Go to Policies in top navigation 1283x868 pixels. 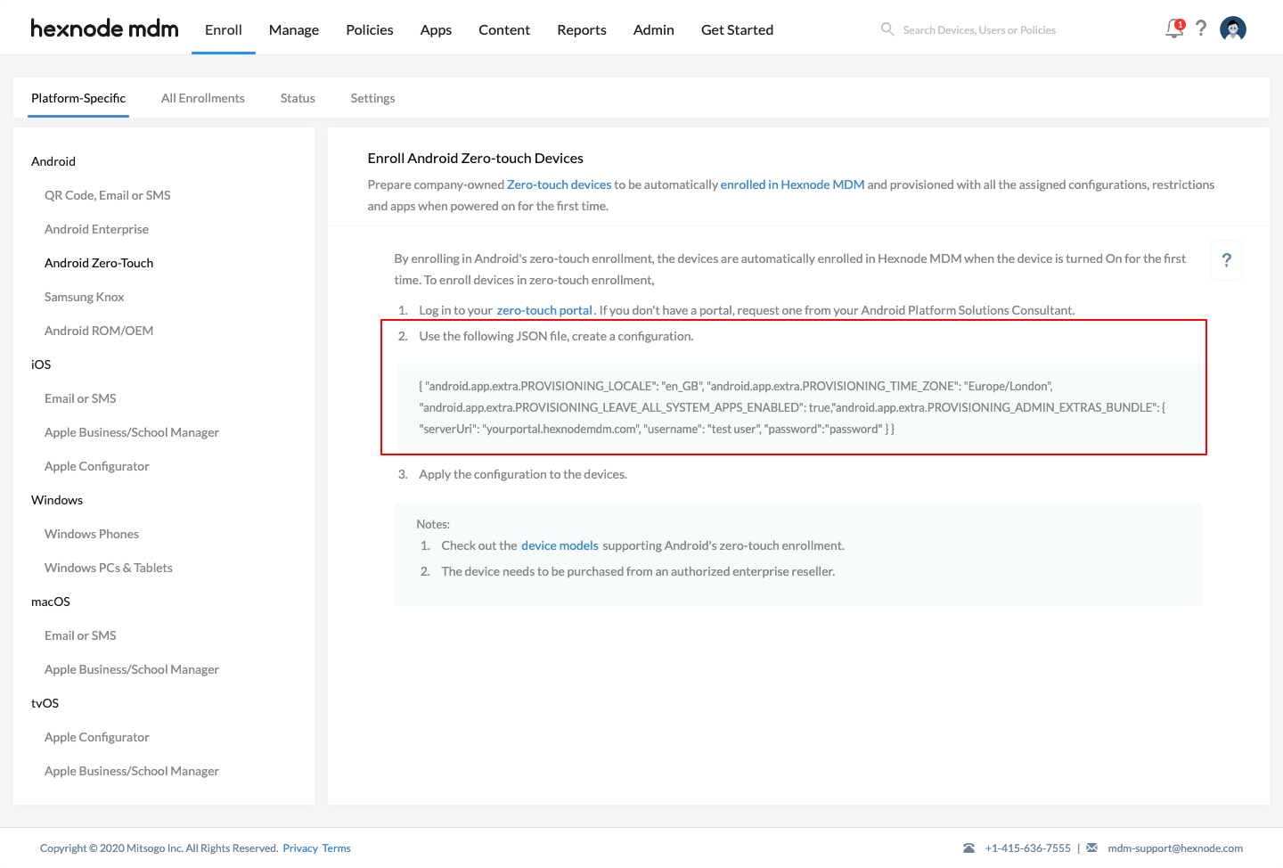pyautogui.click(x=370, y=29)
